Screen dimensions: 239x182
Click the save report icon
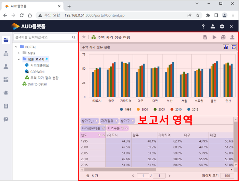[223, 37]
